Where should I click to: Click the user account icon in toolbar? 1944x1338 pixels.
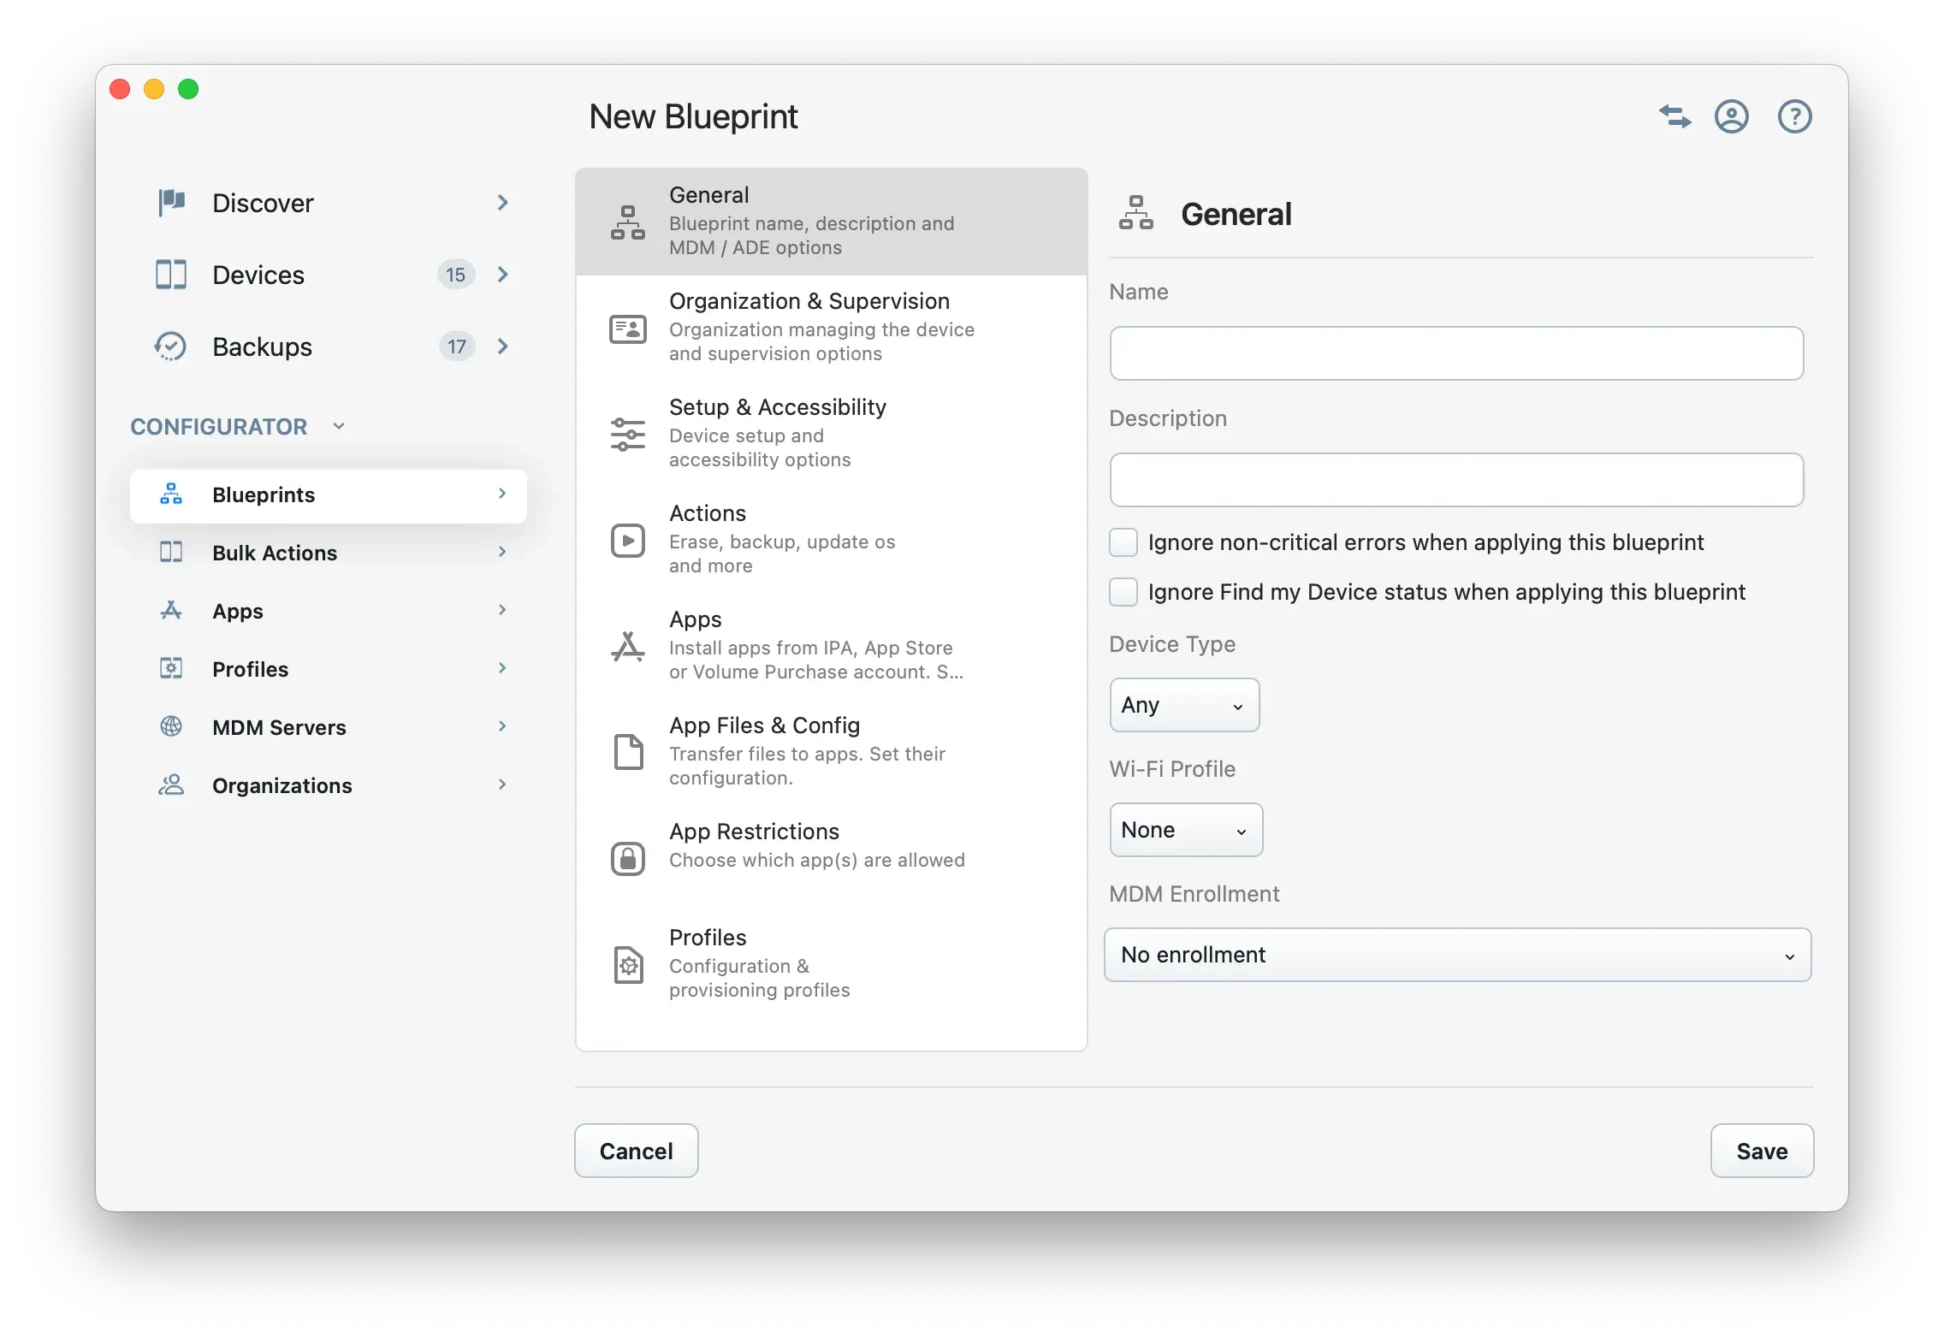point(1731,116)
